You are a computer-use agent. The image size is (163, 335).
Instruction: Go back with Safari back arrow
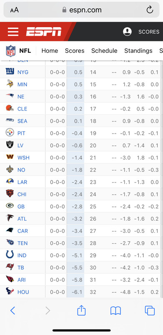pyautogui.click(x=13, y=310)
